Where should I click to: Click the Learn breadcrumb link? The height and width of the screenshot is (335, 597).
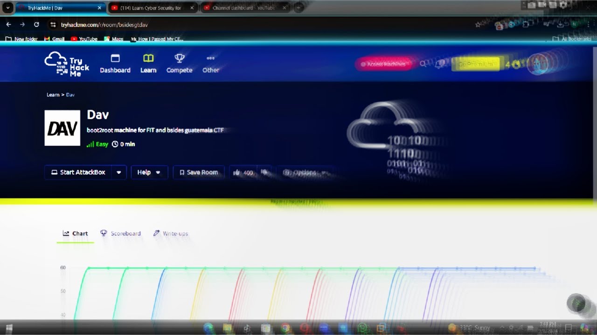coord(53,95)
